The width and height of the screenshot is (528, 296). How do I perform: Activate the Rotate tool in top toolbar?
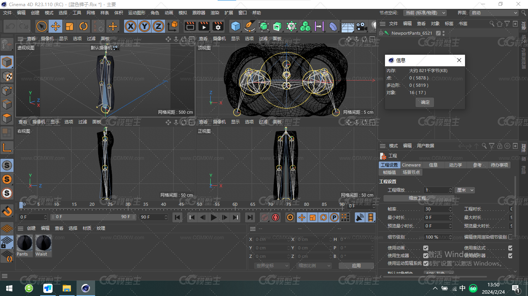click(83, 26)
